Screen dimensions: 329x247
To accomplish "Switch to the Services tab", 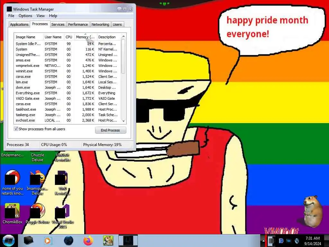I will [x=58, y=24].
